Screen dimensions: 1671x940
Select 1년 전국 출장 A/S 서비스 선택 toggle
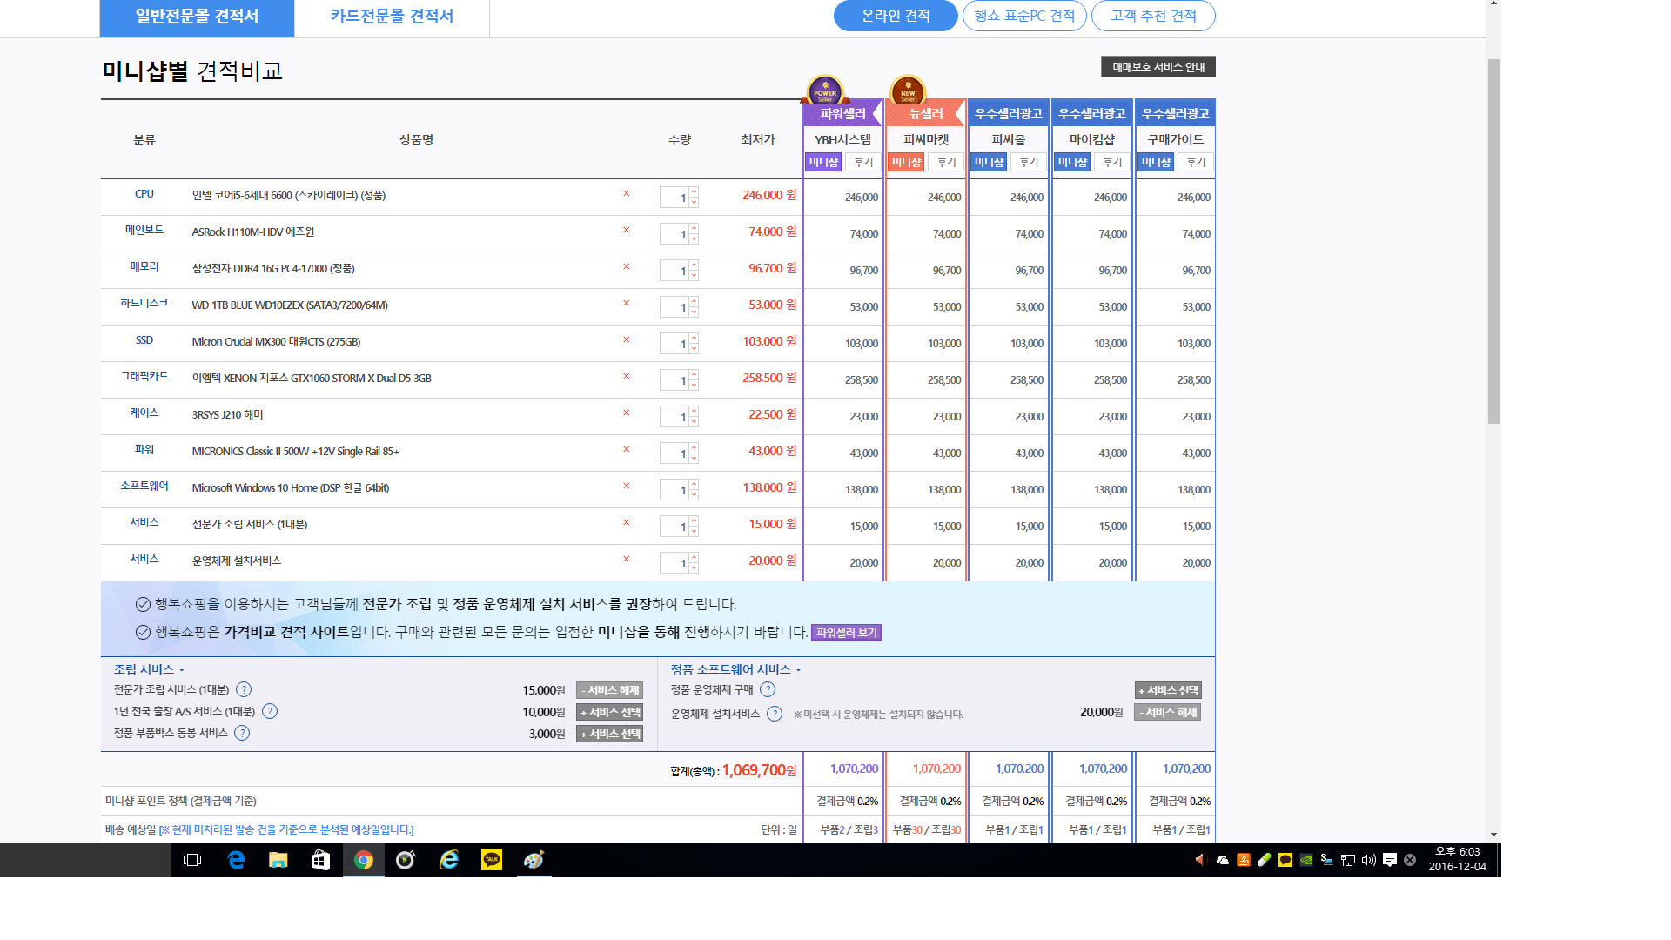(x=609, y=712)
